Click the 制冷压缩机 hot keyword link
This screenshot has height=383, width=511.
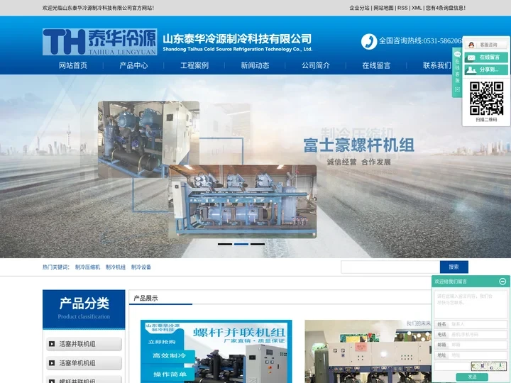(x=87, y=267)
